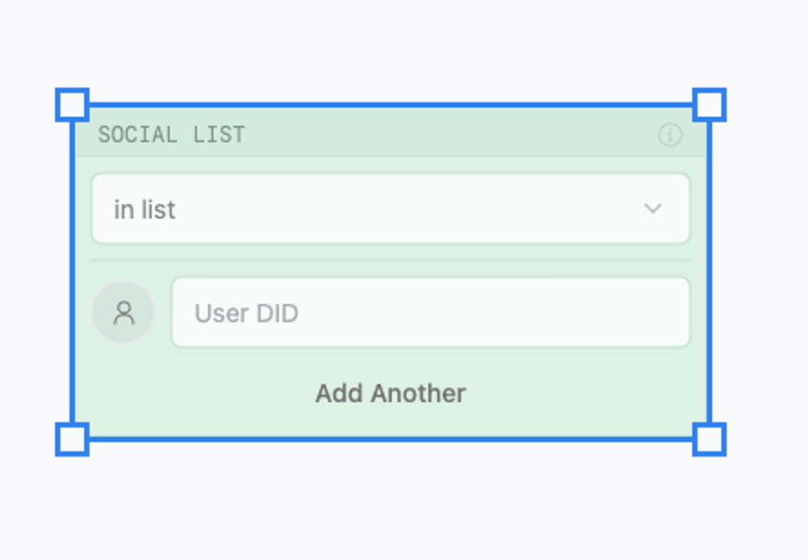
Task: Click the info icon in Social List header
Action: 669,135
